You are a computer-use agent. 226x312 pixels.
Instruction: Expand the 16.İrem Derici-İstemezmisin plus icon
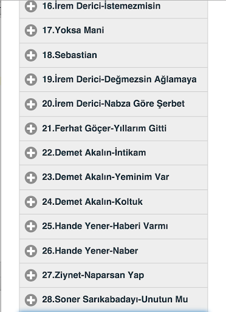pyautogui.click(x=31, y=6)
